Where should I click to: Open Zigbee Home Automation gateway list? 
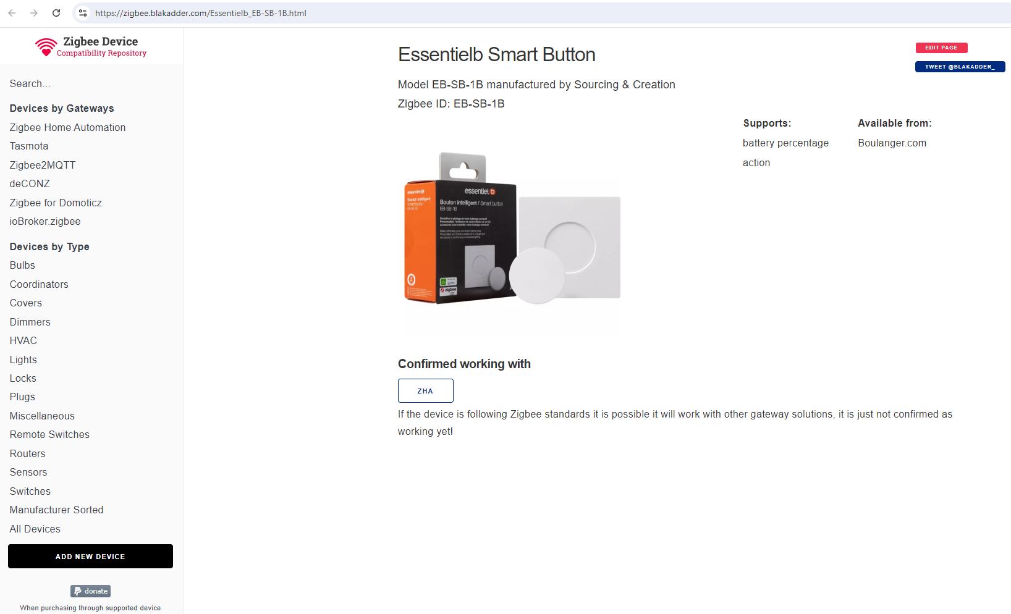(x=67, y=127)
